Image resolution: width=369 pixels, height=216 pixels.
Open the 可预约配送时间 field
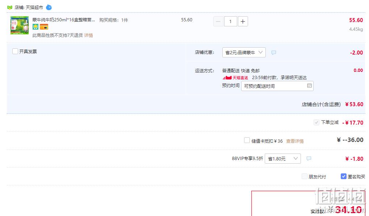coord(277,86)
